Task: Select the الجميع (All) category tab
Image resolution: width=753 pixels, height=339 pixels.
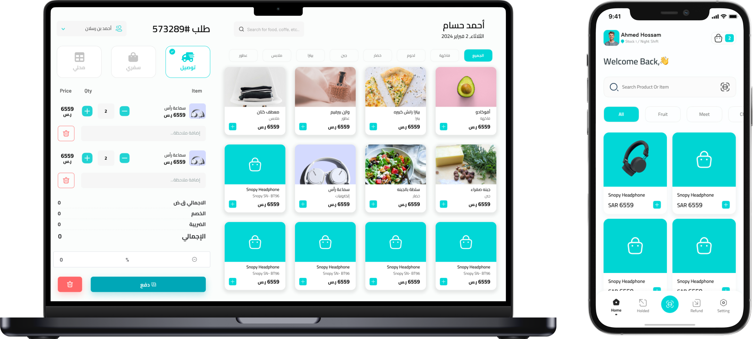Action: point(477,56)
